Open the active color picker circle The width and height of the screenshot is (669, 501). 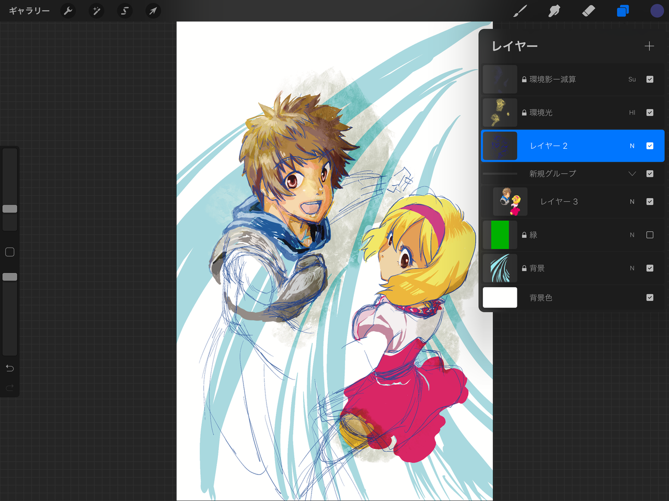pos(657,11)
